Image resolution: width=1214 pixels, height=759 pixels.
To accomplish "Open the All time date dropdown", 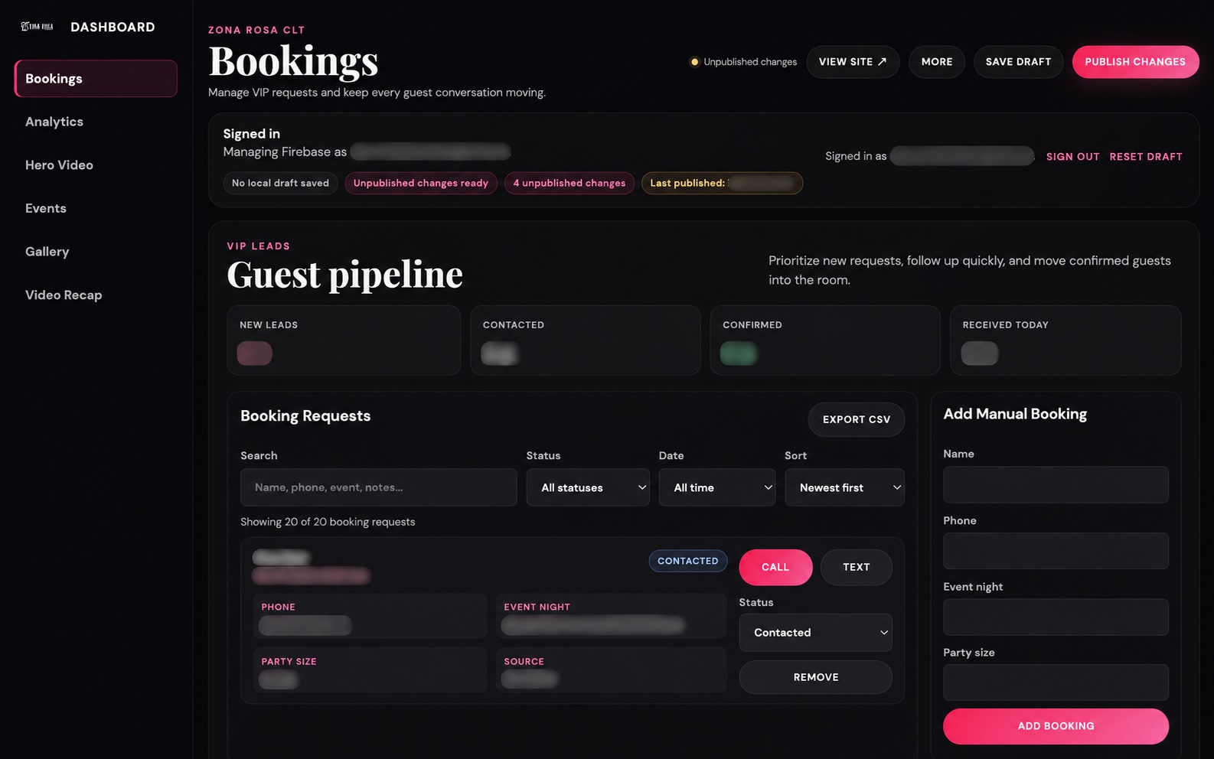I will pos(717,487).
